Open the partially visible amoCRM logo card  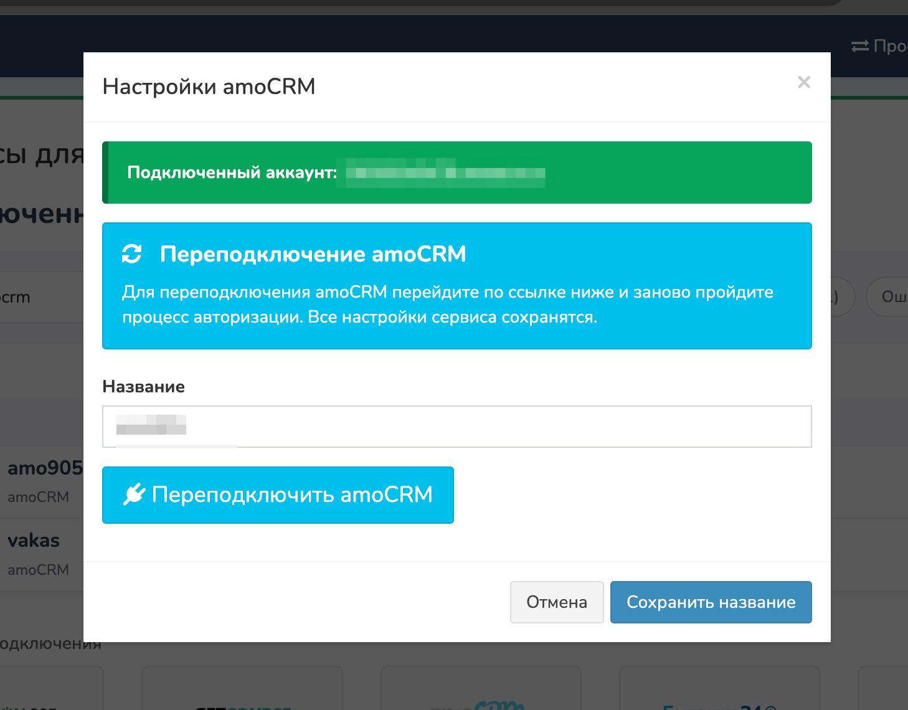[480, 691]
